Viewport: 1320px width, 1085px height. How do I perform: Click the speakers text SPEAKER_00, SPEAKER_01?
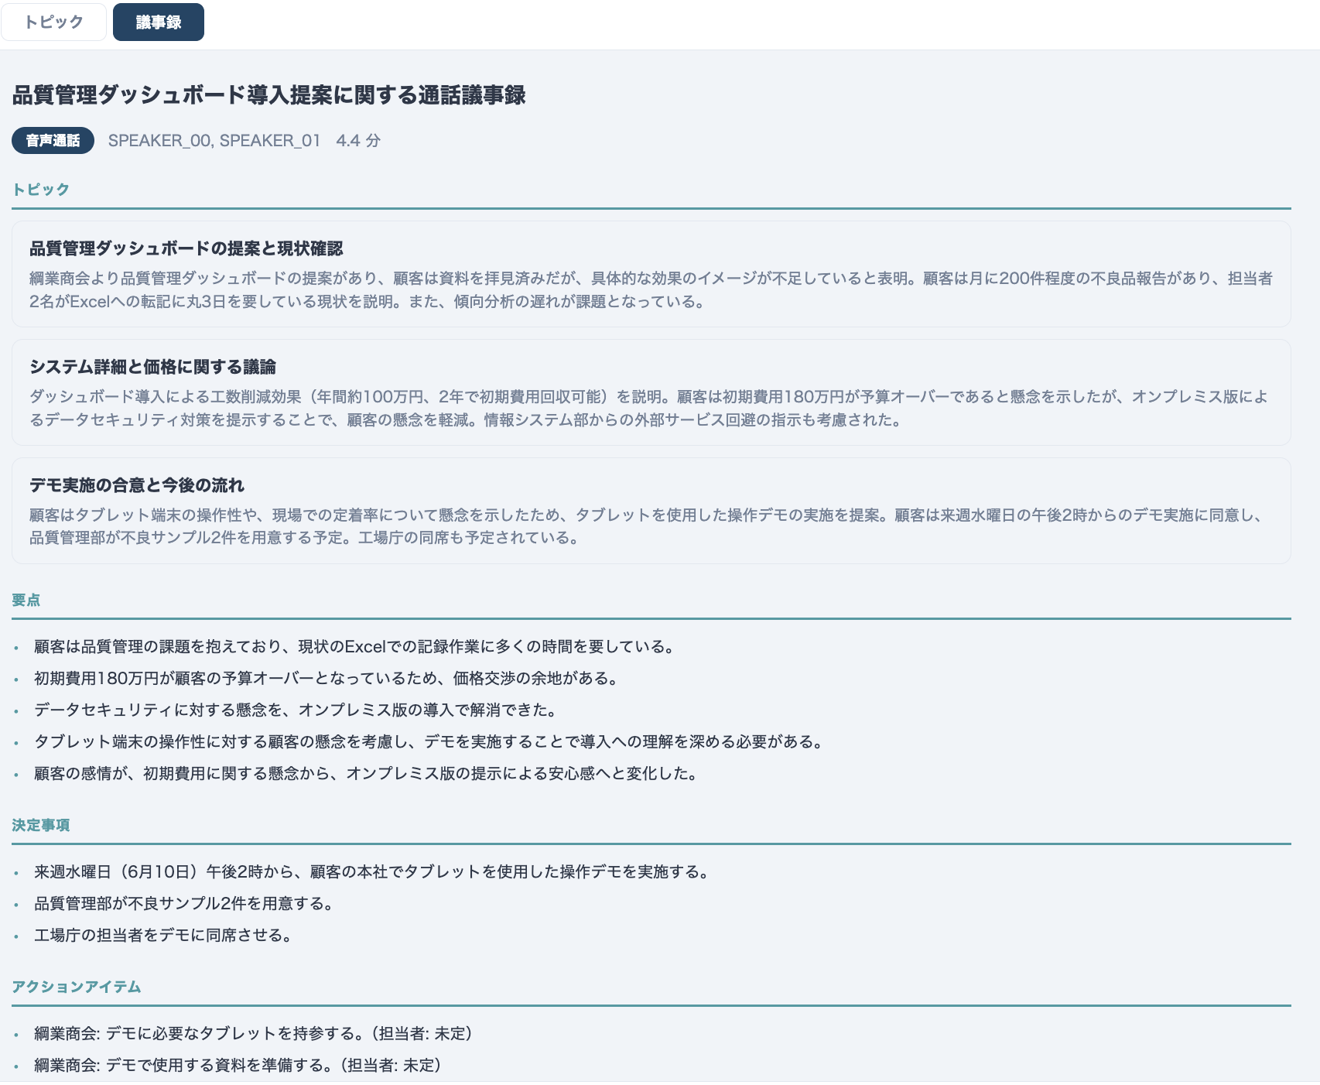pos(214,141)
